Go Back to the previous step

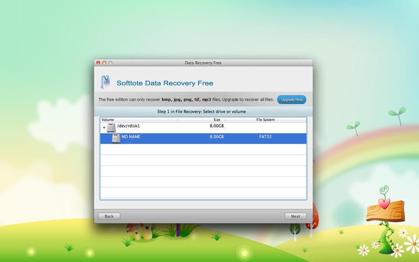pos(109,216)
